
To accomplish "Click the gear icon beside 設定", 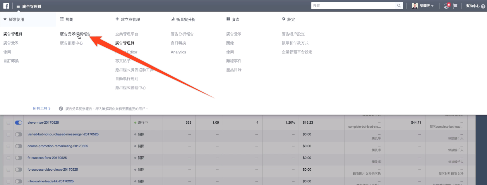I will [284, 19].
